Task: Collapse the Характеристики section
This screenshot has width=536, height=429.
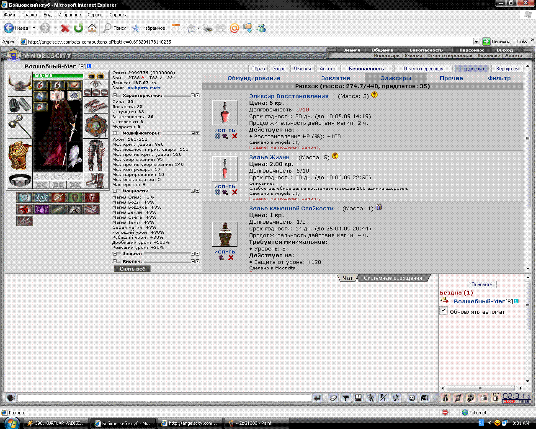Action: click(115, 96)
